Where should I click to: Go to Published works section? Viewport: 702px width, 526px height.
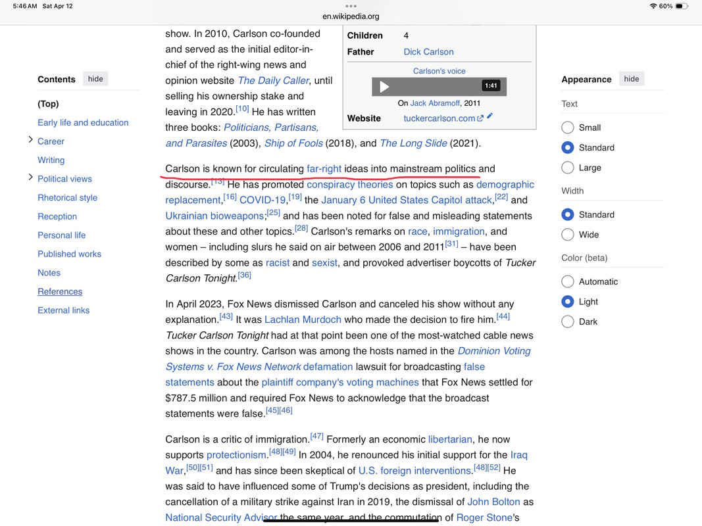pos(69,254)
